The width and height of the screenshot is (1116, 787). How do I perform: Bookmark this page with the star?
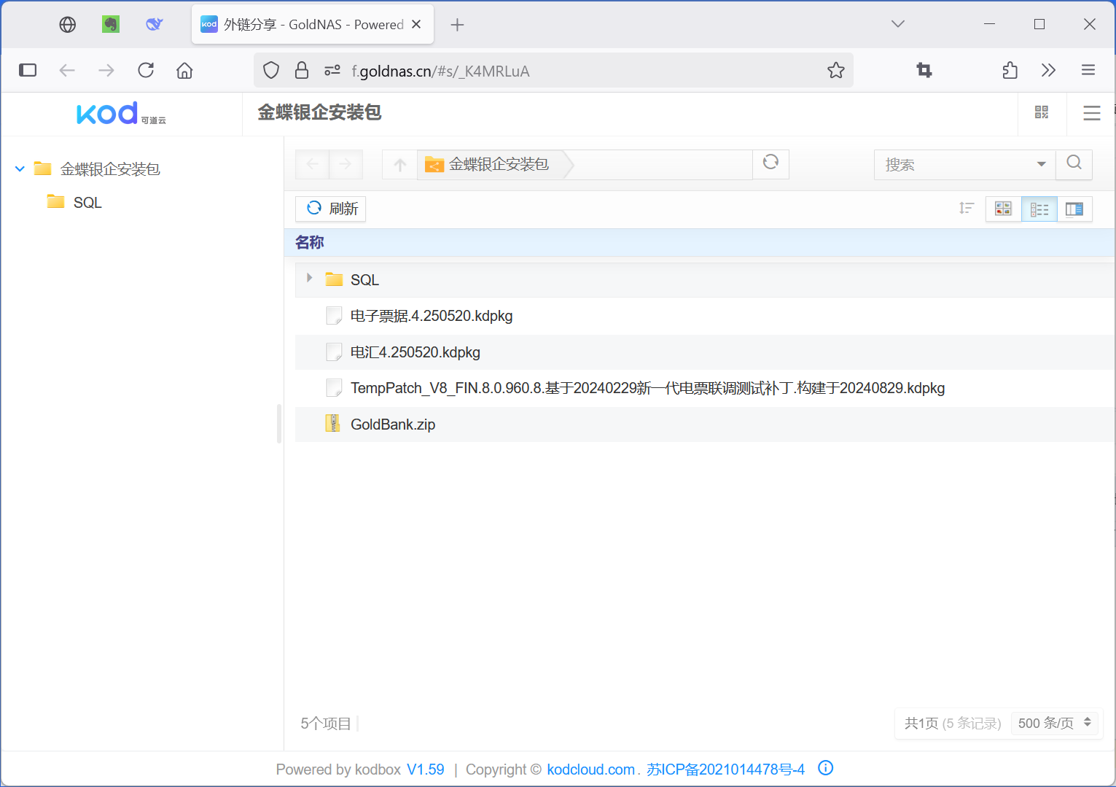(x=835, y=70)
